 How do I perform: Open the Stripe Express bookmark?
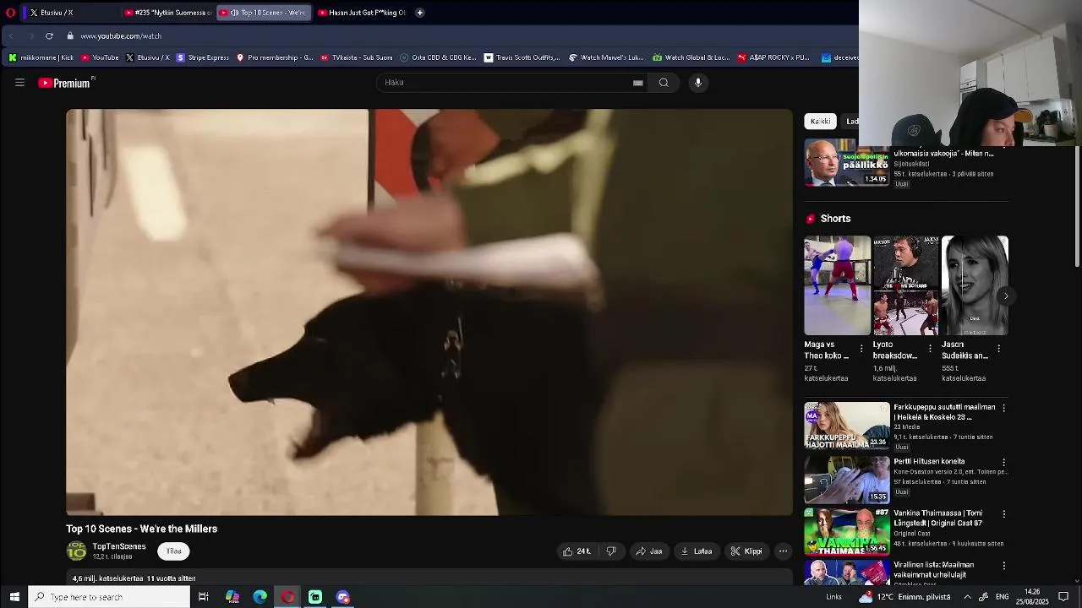click(x=202, y=57)
